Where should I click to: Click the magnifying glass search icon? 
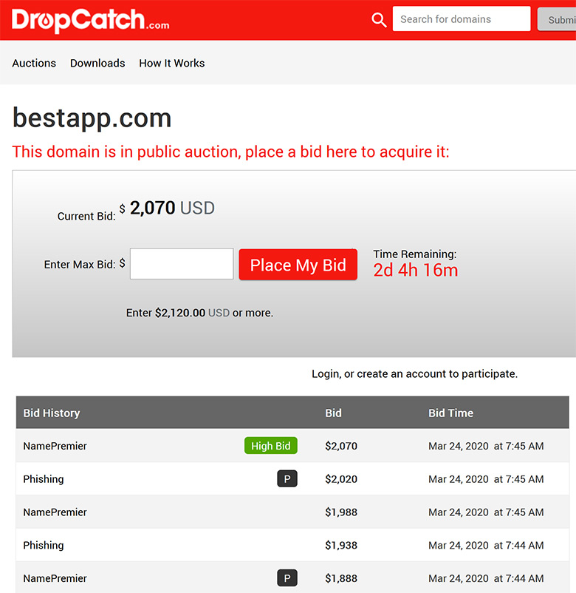click(379, 20)
